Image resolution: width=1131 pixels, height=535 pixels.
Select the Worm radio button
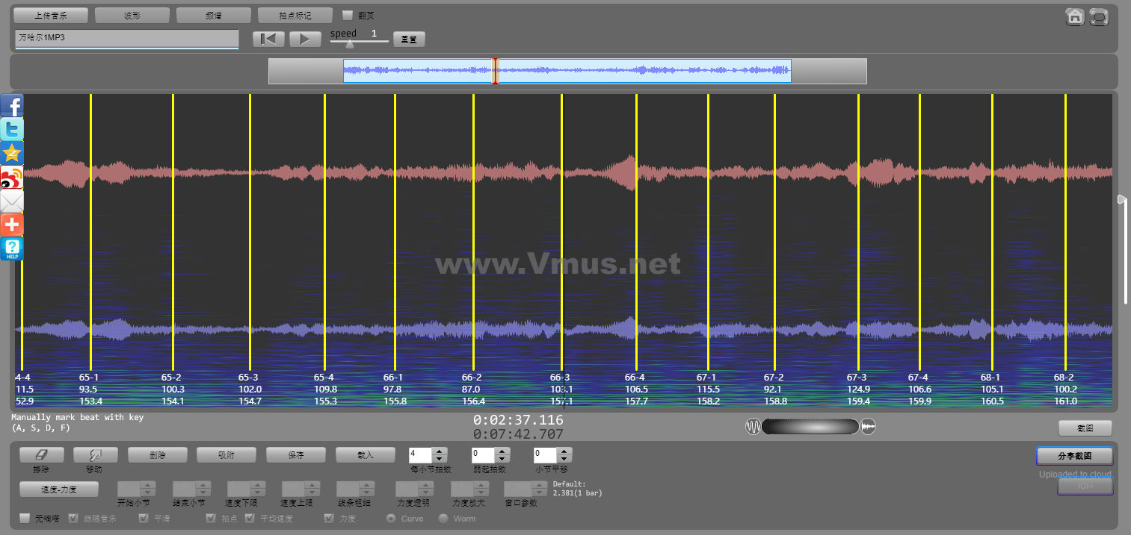coord(443,518)
